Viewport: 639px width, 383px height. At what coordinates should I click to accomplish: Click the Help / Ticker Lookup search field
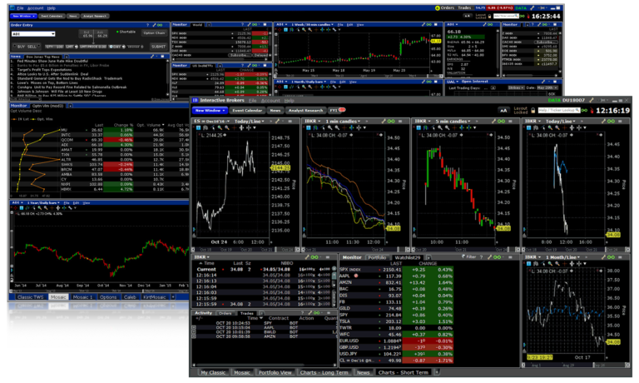pyautogui.click(x=559, y=111)
